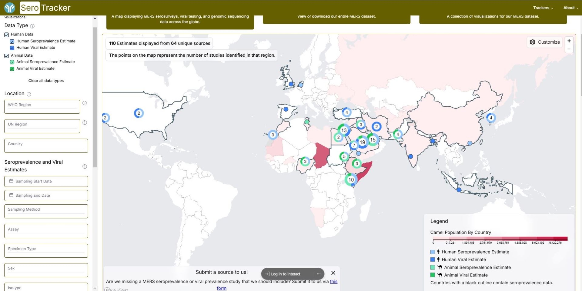Click the Camel Population color gradient bar
Viewport: 582px width, 291px height.
point(500,239)
